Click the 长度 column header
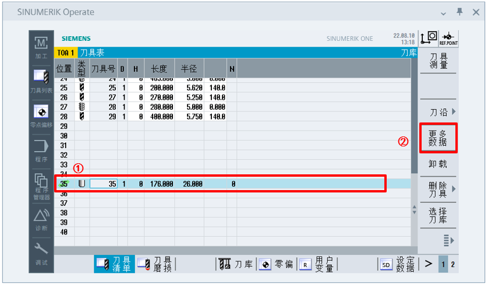The image size is (488, 284). tap(159, 68)
